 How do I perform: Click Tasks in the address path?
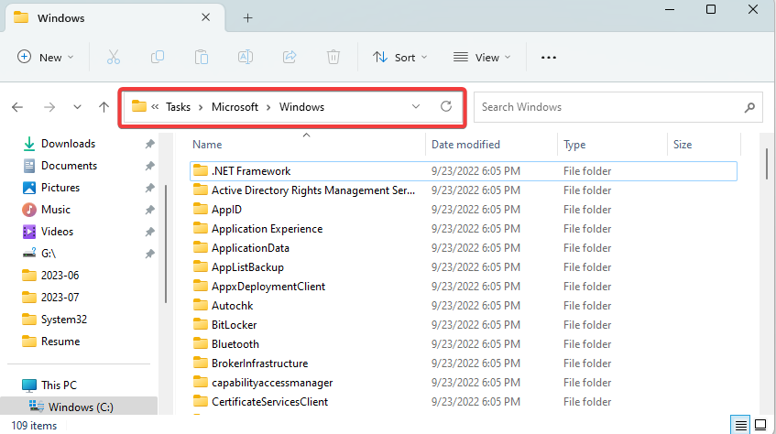[178, 107]
